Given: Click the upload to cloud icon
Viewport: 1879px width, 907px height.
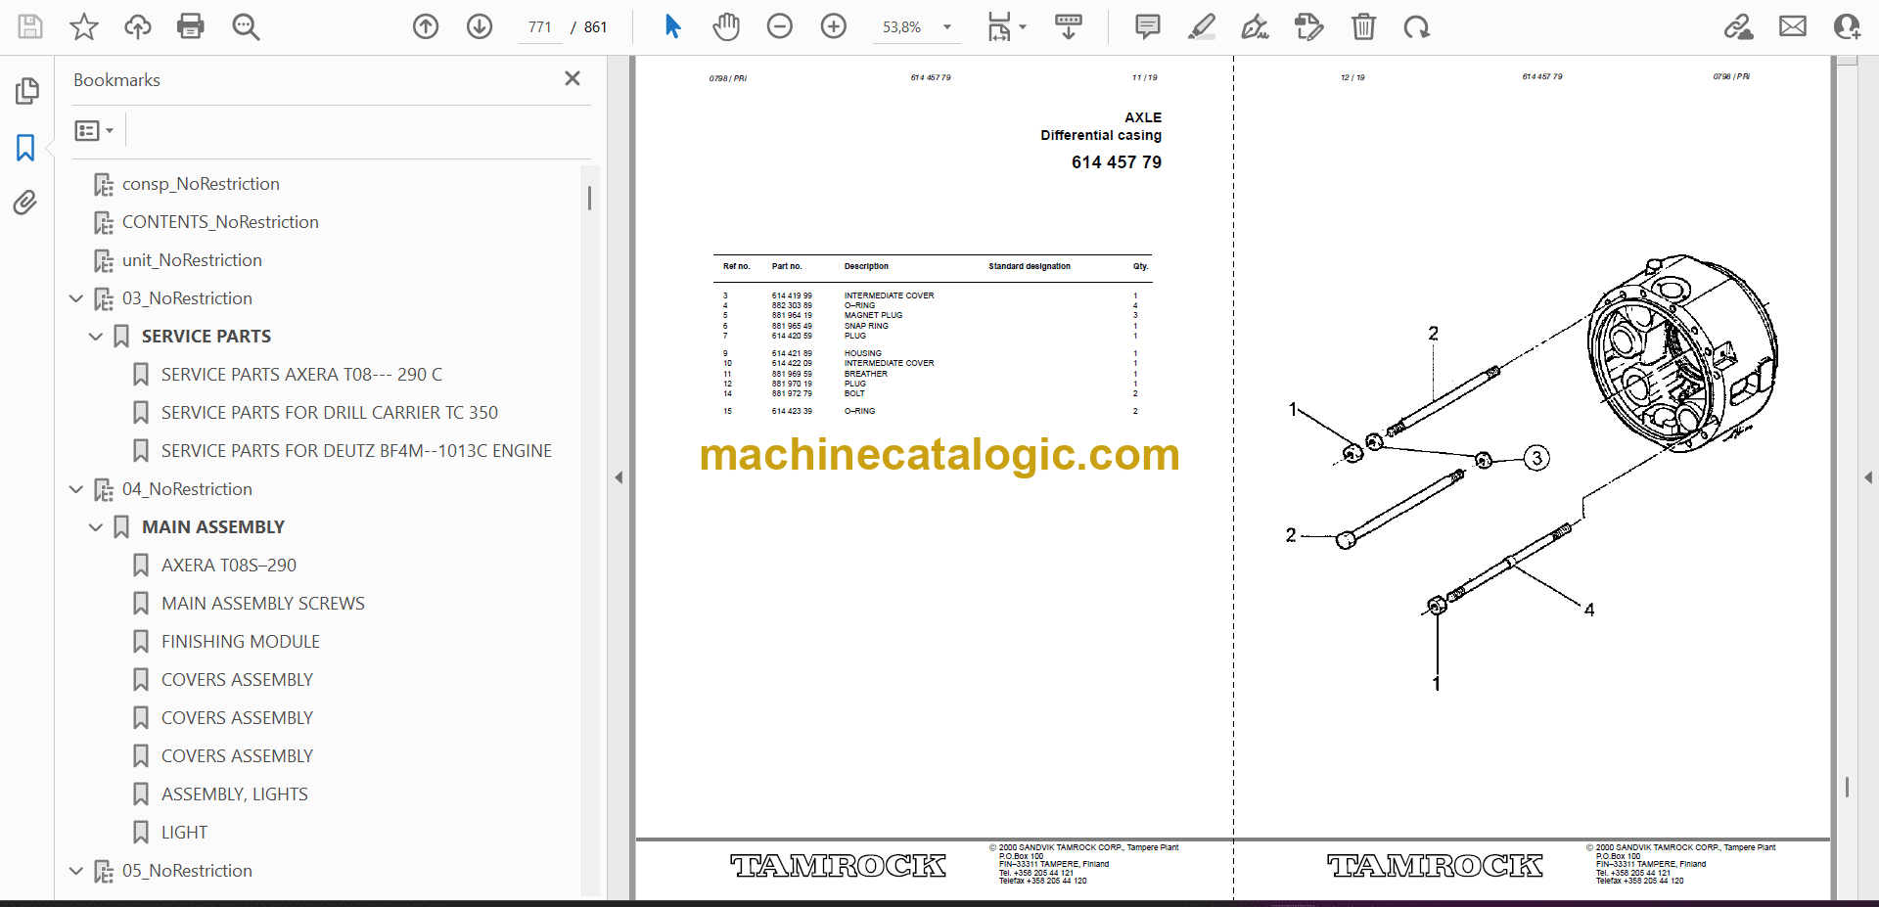Looking at the screenshot, I should tap(138, 26).
